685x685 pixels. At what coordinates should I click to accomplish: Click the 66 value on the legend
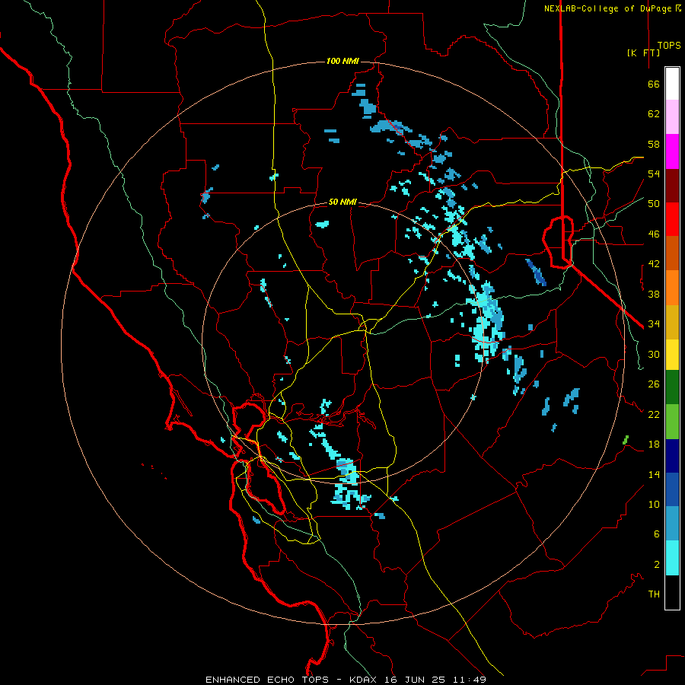tap(654, 84)
